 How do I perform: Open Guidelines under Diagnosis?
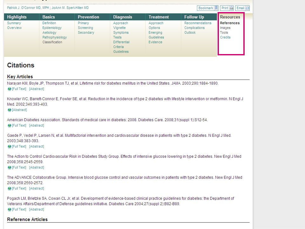(x=121, y=52)
